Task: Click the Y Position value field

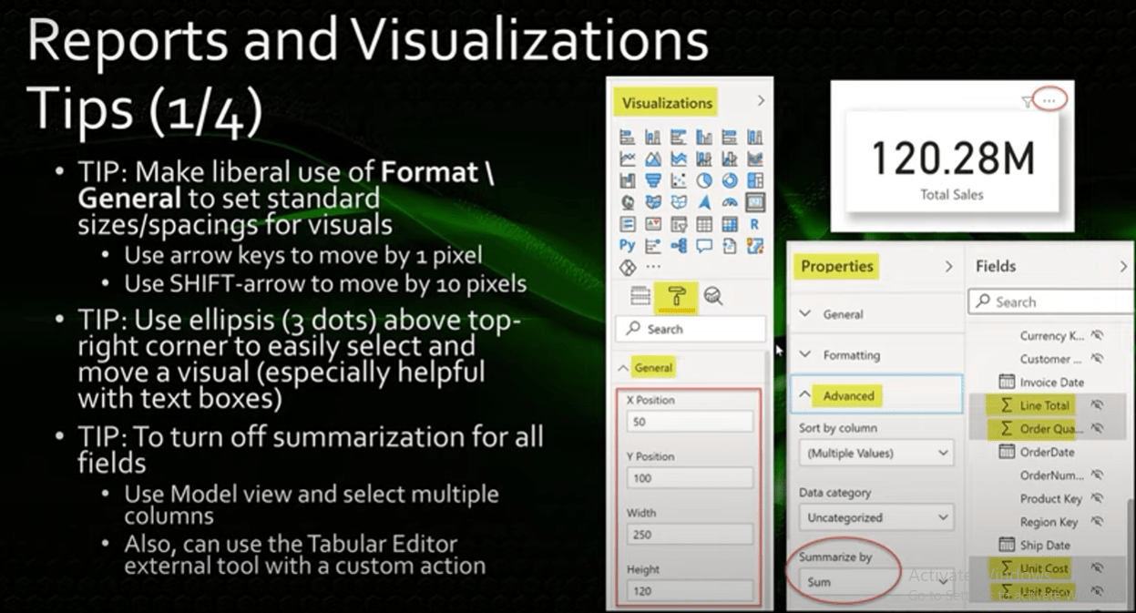Action: tap(690, 478)
